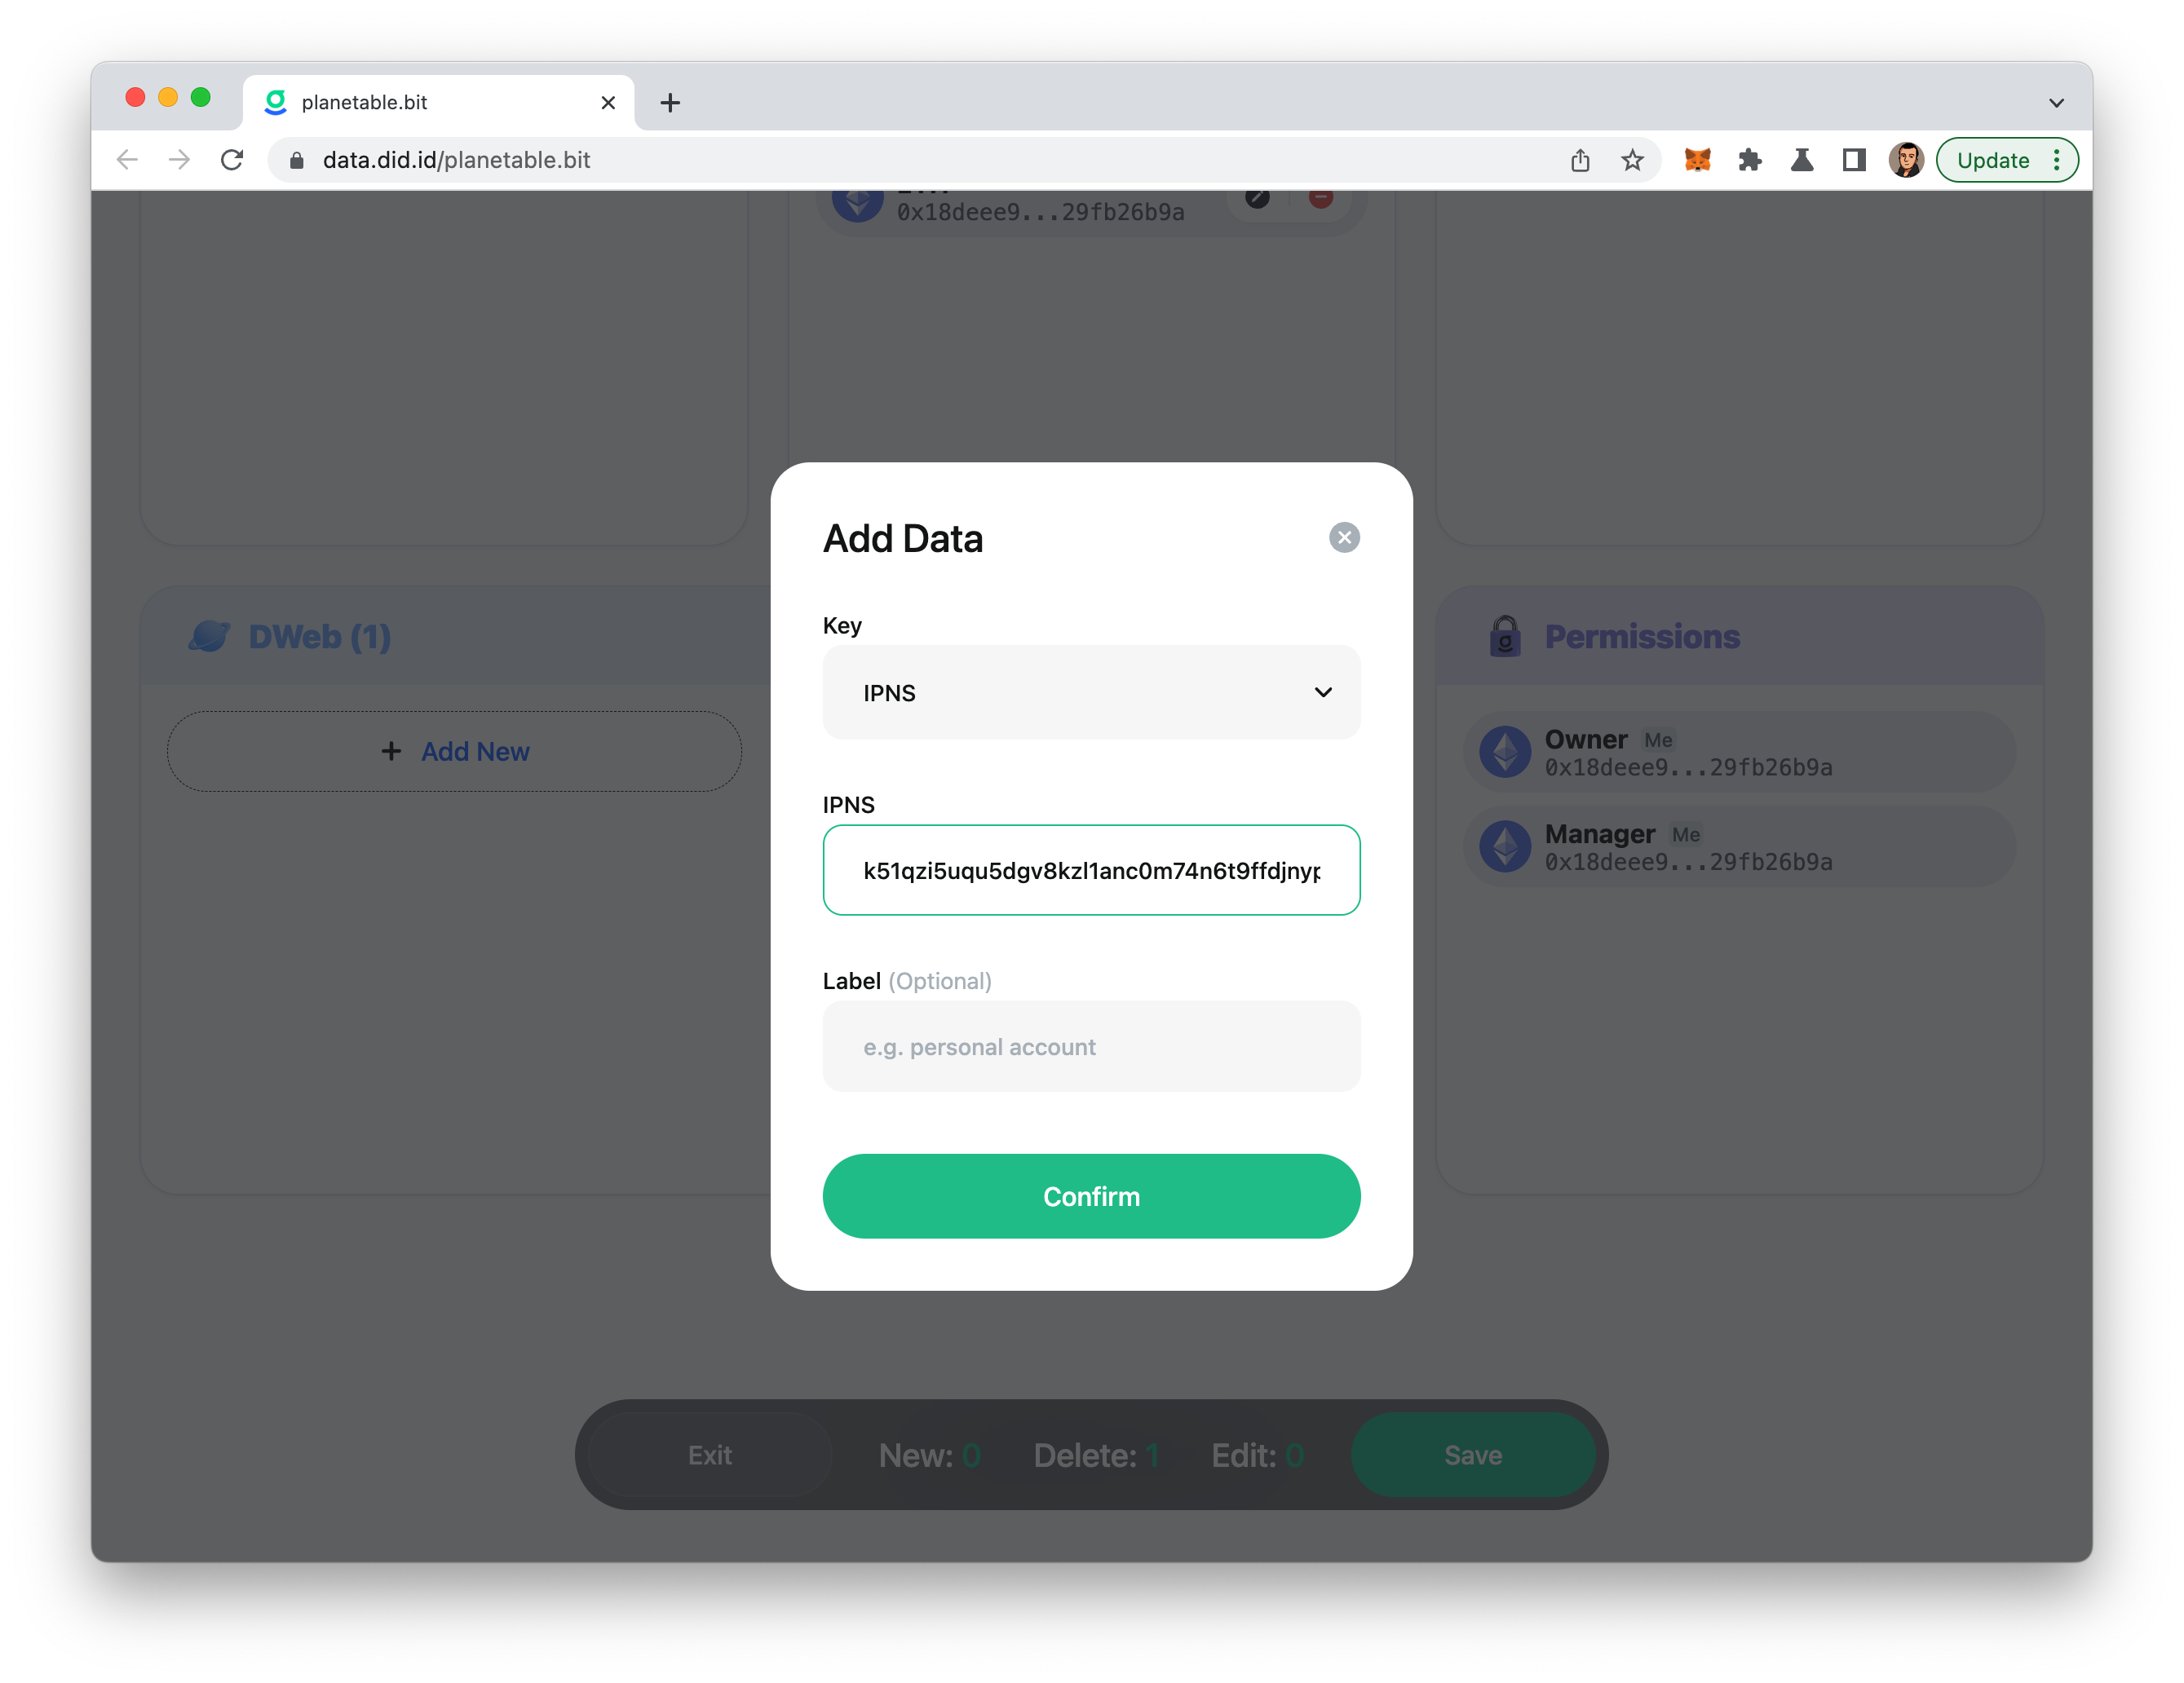Click the MetaMask fox extension icon
The width and height of the screenshot is (2184, 1683).
1694,159
